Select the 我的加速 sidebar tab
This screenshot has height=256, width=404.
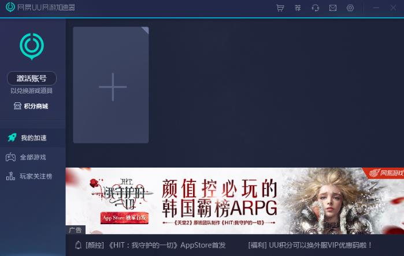pyautogui.click(x=33, y=138)
